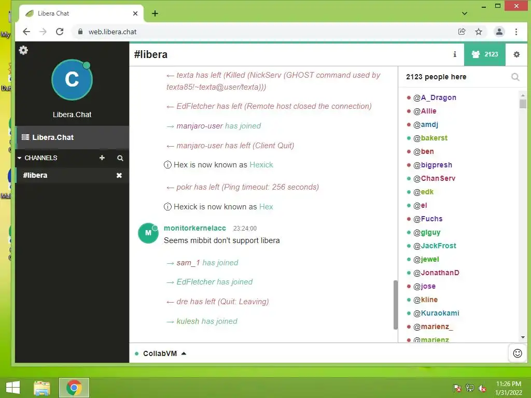Open the emoji picker smiley
The image size is (531, 398).
tap(518, 353)
